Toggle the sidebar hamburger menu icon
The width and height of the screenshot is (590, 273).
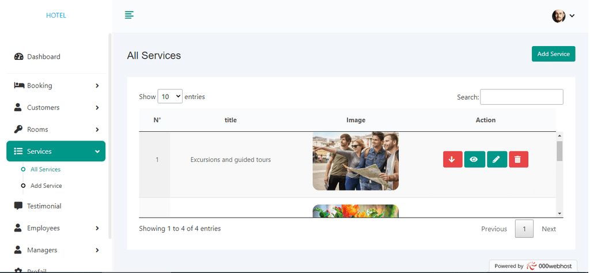point(129,15)
